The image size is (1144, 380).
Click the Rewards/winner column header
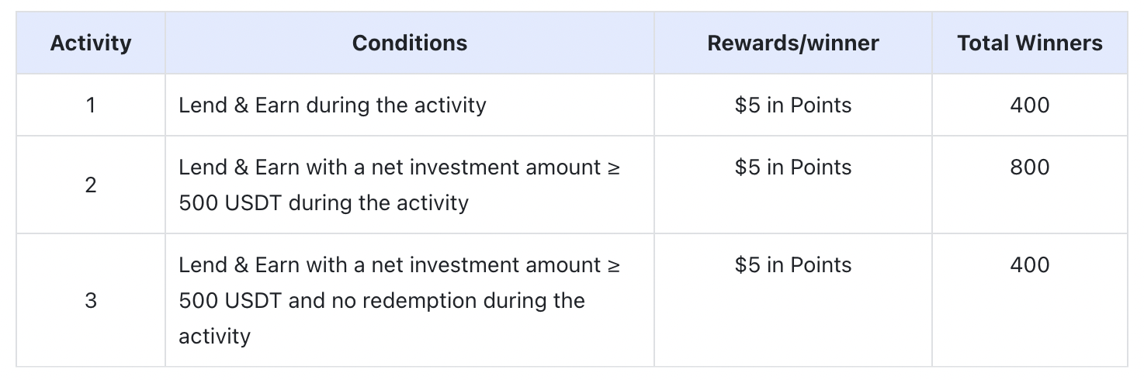tap(792, 43)
